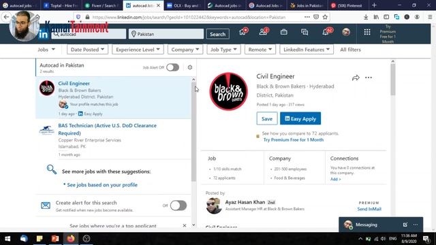This screenshot has height=245, width=436.
Task: Open Try Premium Free for 1 Month link
Action: pyautogui.click(x=294, y=140)
